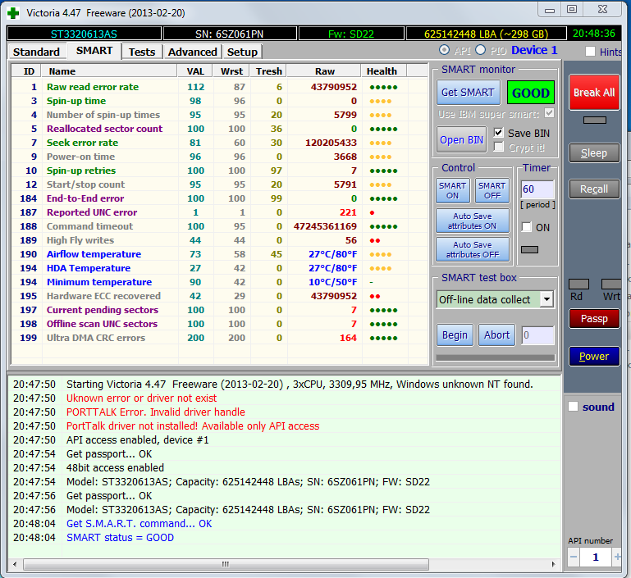Click the Get SMART button
Viewport: 631px width, 578px height.
[468, 93]
